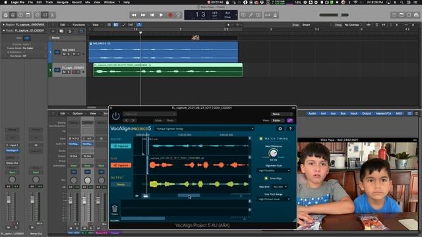Toggle the Cycle button
This screenshot has width=422, height=237.
(178, 15)
